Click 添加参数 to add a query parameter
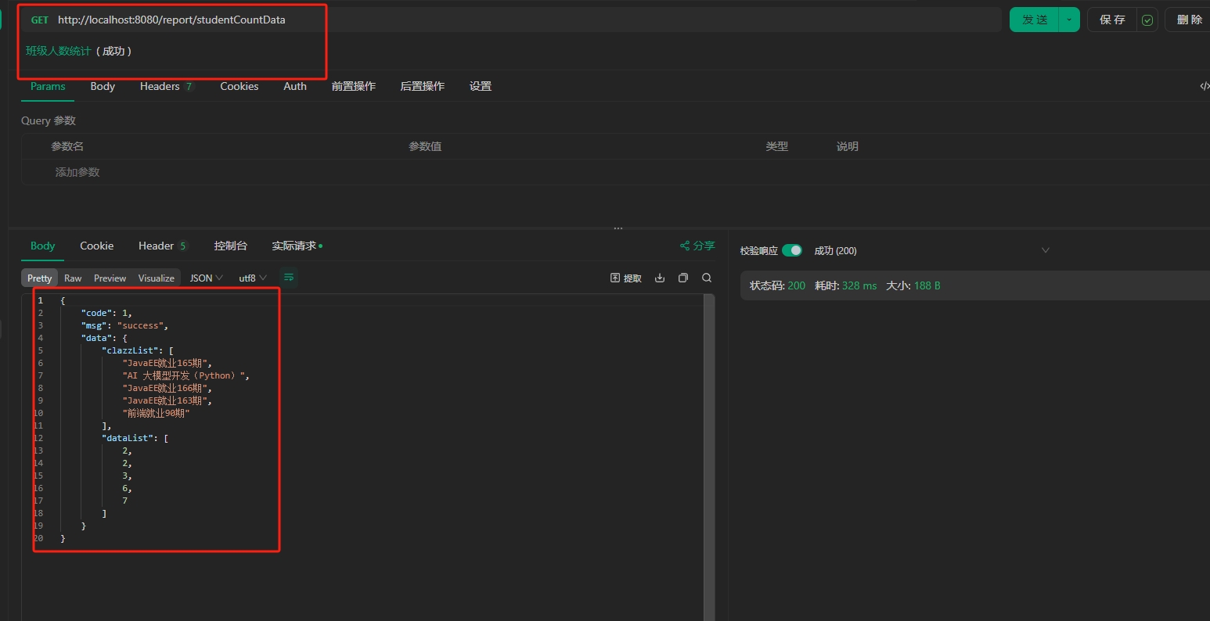The height and width of the screenshot is (621, 1210). [x=77, y=171]
